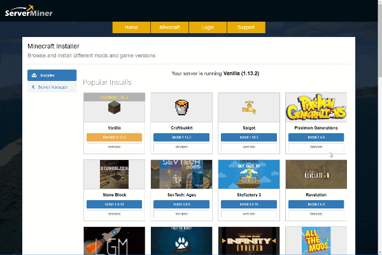Install Spigot 1.13.2
The width and height of the screenshot is (382, 255).
249,138
